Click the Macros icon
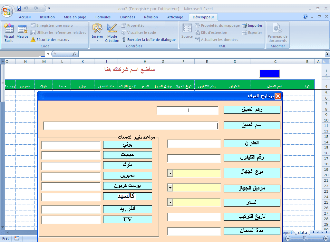The height and width of the screenshot is (242, 330). tap(23, 32)
